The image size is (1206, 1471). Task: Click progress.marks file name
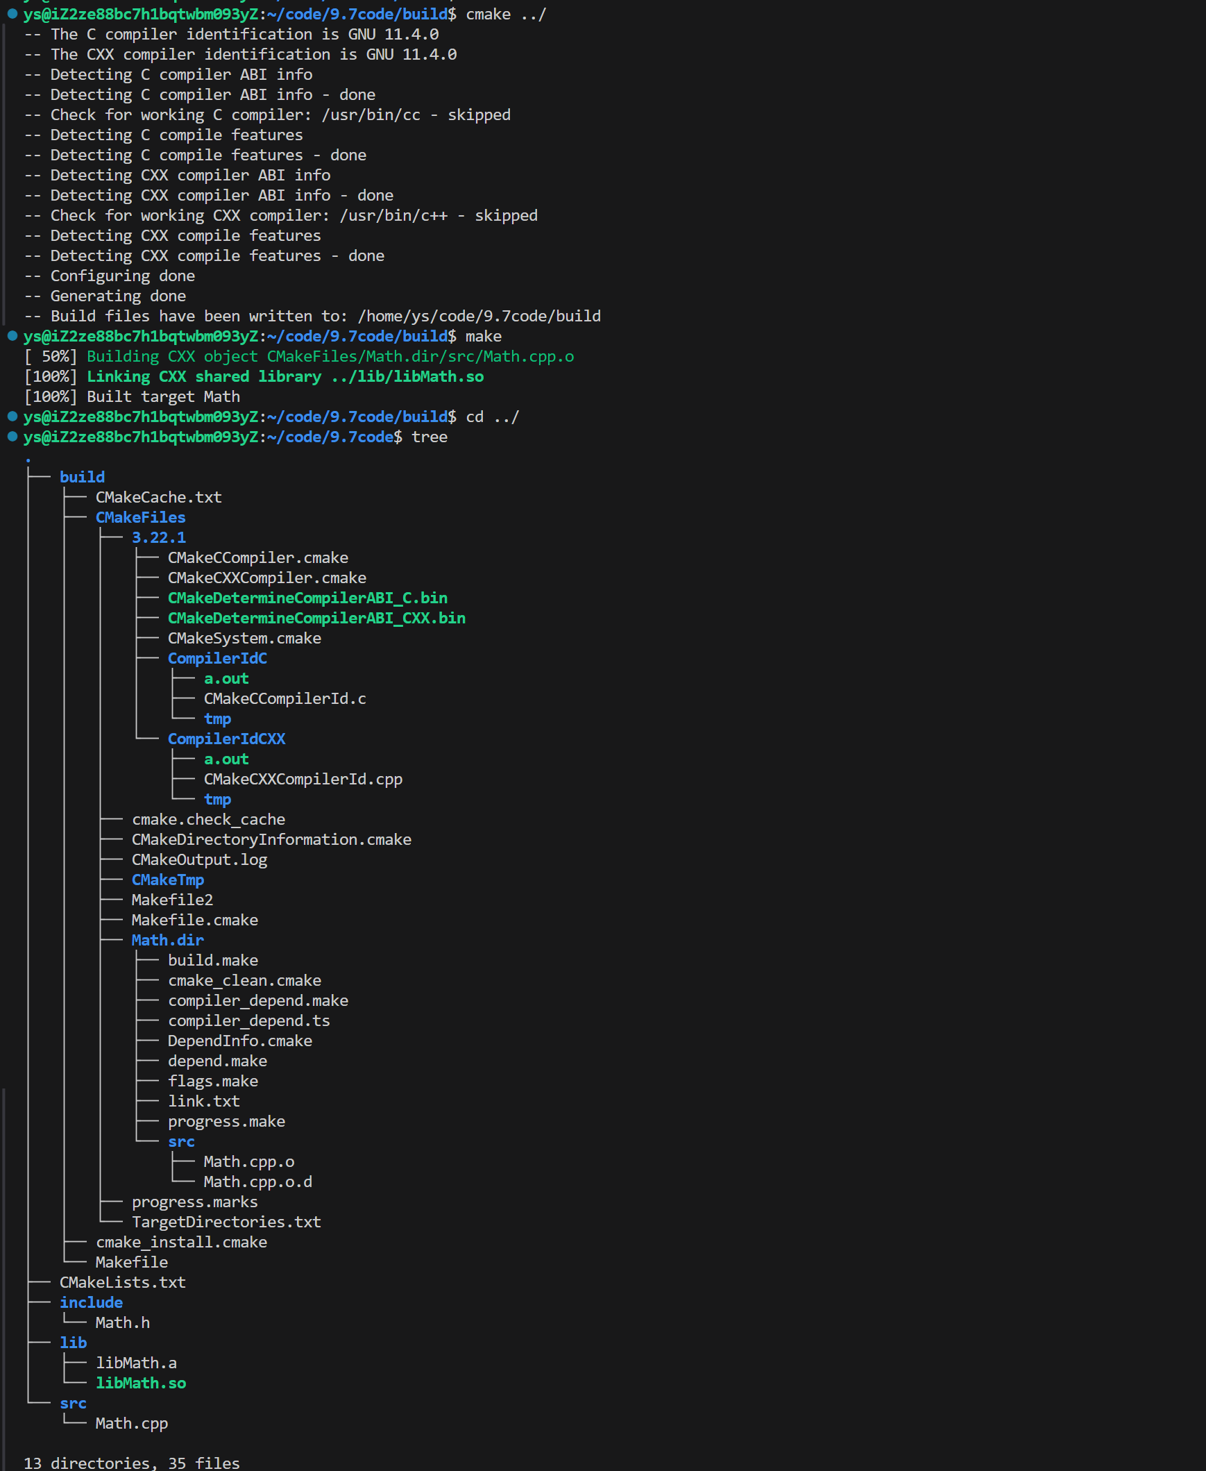(x=194, y=1203)
